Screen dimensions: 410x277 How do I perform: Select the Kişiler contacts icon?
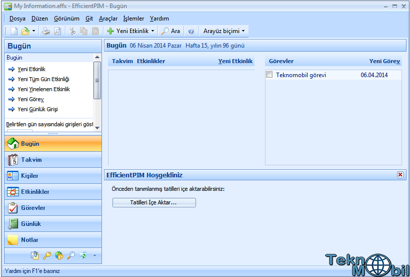tap(13, 176)
